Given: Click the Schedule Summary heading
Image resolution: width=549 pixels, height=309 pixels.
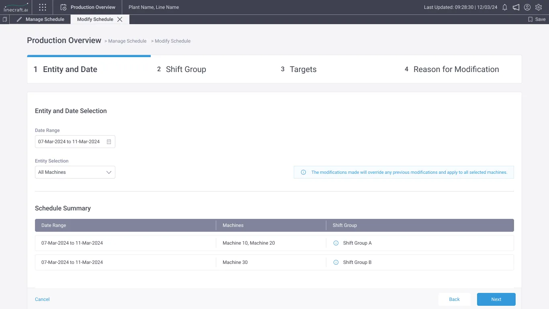Looking at the screenshot, I should (x=63, y=208).
